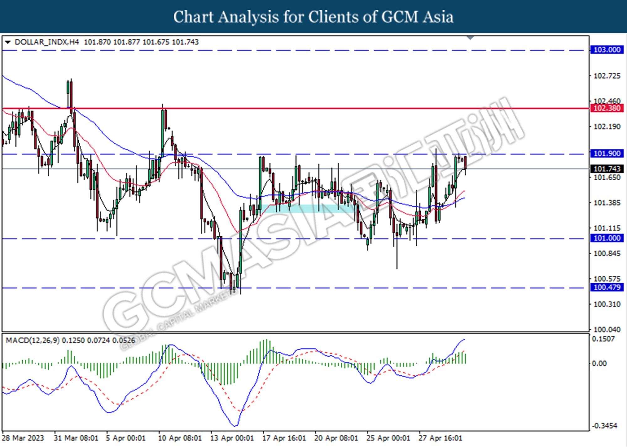Click the MACD 0.00 scale value
Viewport: 627px width, 447px height.
click(x=599, y=363)
